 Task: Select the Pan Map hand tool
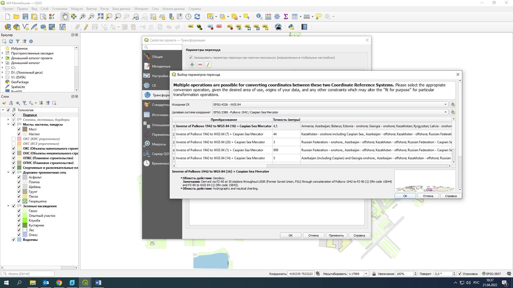click(65, 17)
